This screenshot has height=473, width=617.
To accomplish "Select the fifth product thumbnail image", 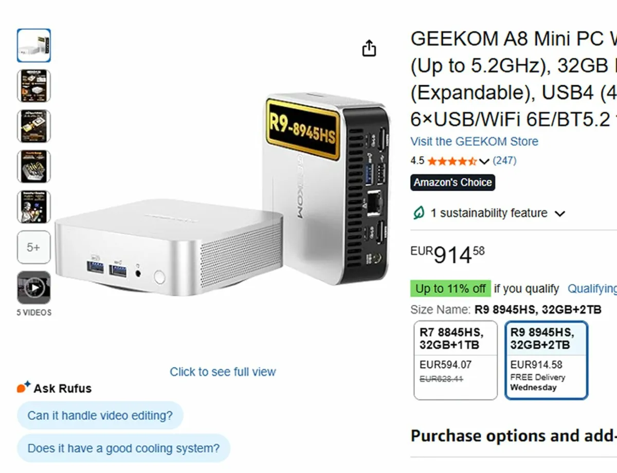I will [34, 207].
